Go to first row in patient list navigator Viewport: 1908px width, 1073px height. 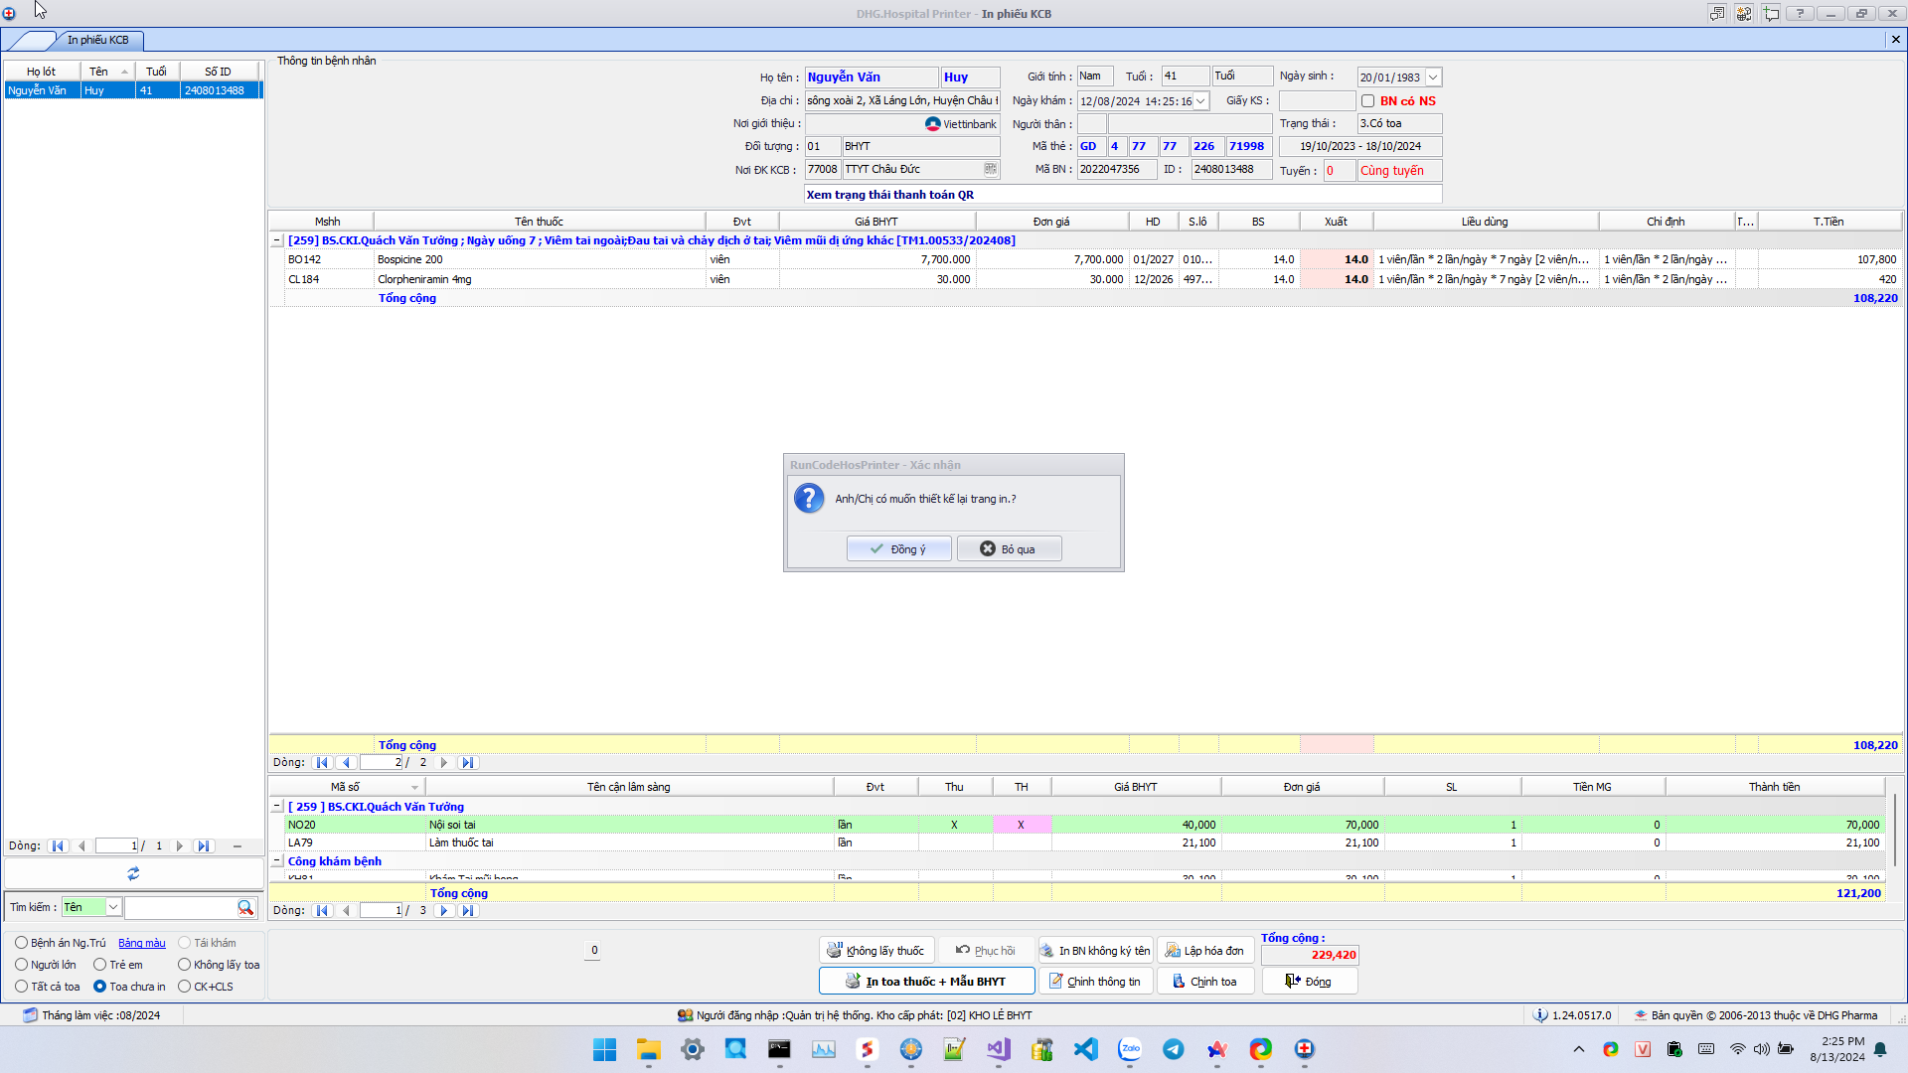58,846
